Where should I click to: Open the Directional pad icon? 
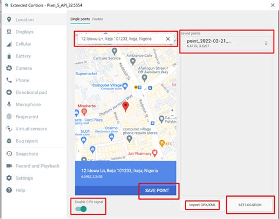pyautogui.click(x=9, y=92)
